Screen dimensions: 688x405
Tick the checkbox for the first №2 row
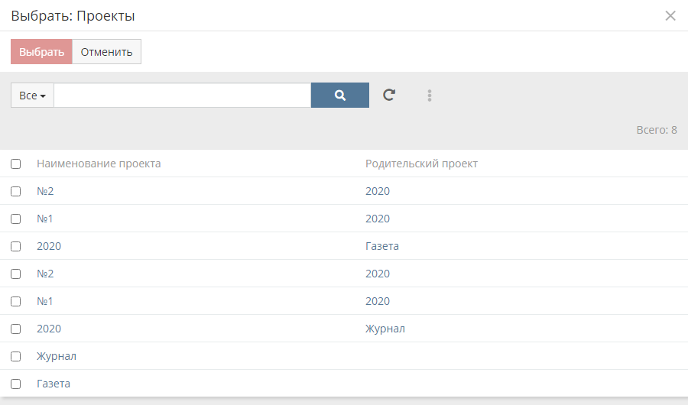(15, 191)
